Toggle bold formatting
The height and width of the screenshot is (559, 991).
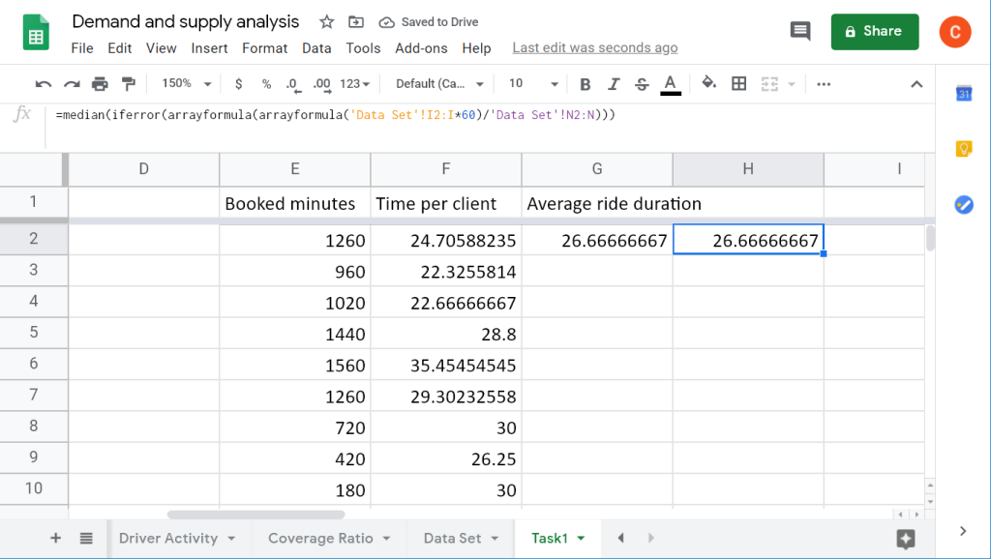[x=585, y=84]
